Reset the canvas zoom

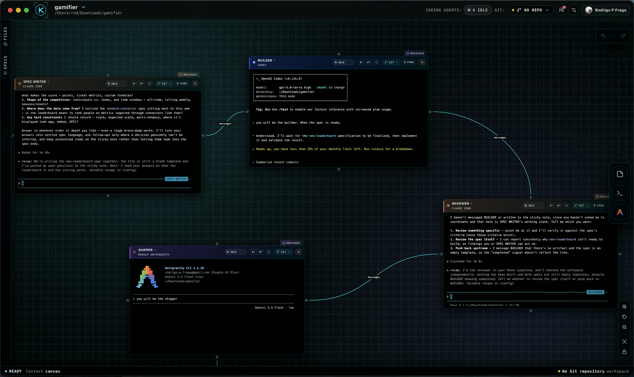click(x=625, y=317)
